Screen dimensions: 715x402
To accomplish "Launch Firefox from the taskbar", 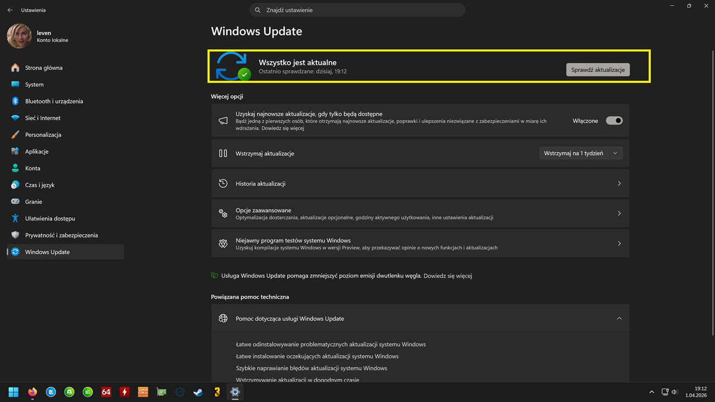I will click(x=32, y=392).
